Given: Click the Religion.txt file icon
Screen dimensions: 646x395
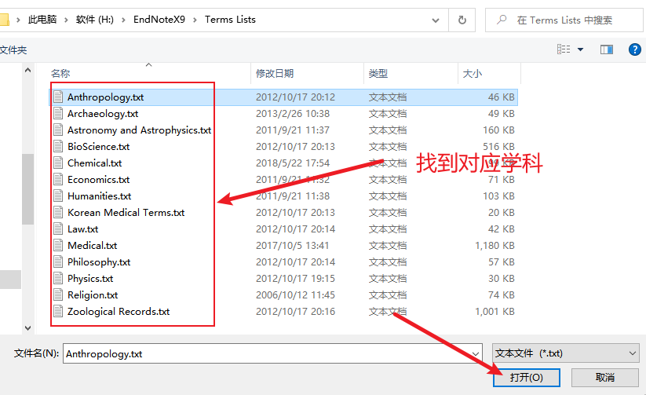Looking at the screenshot, I should pos(58,294).
